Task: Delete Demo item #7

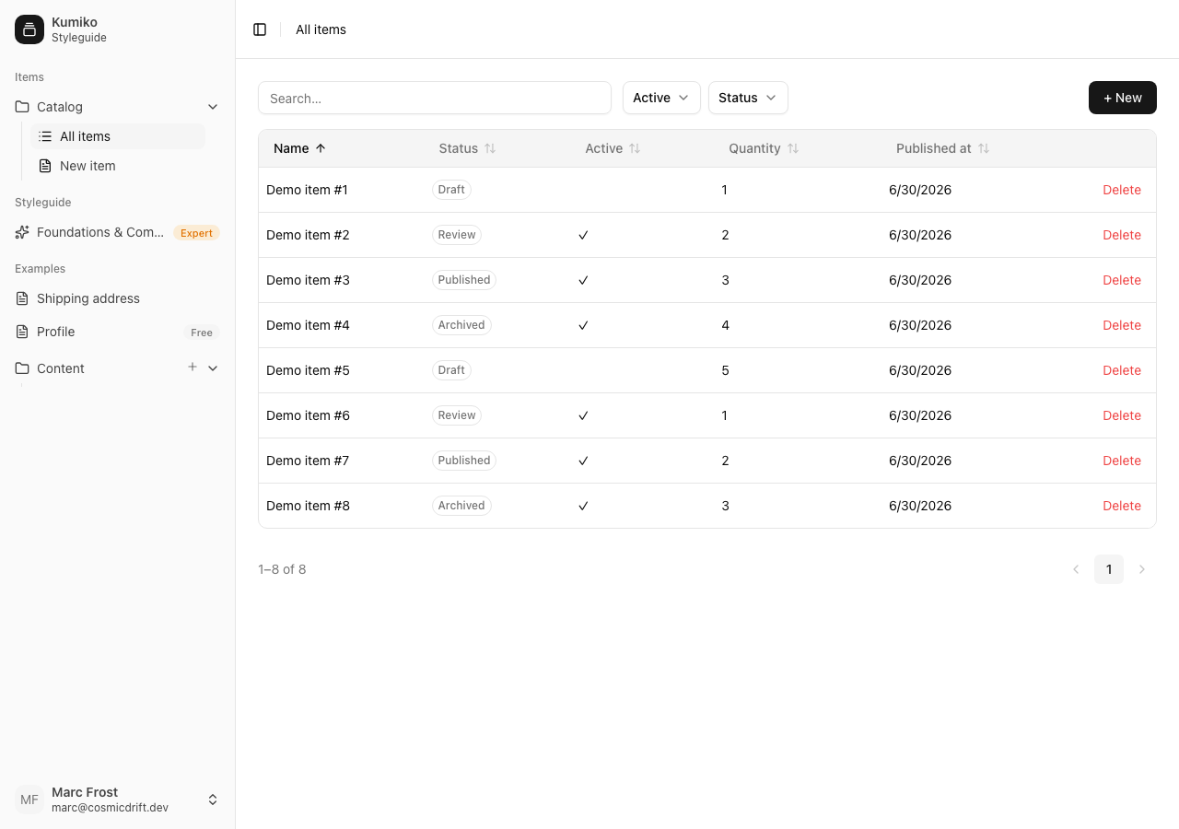Action: click(1122, 461)
